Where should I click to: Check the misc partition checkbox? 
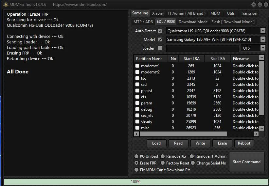point(137,128)
